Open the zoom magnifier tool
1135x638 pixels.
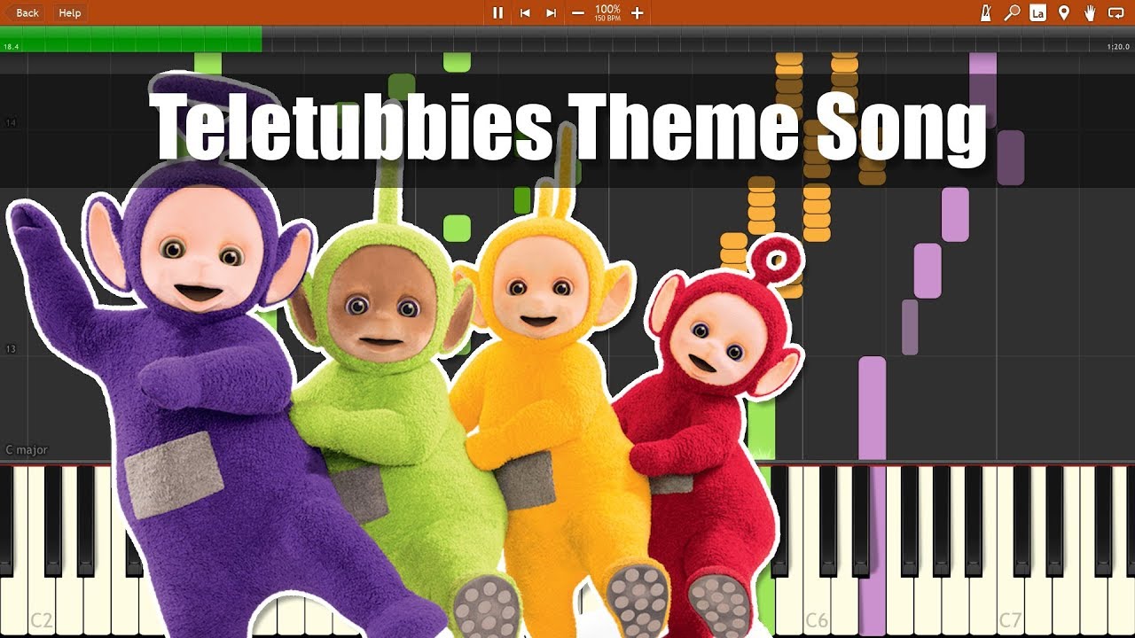1012,12
